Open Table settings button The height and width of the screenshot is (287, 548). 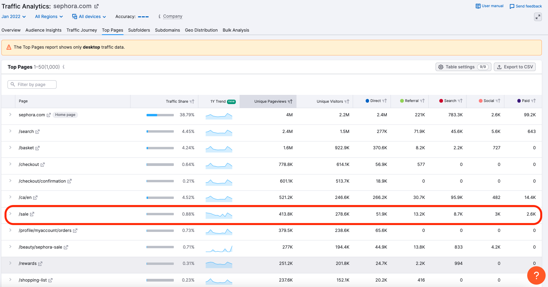pos(463,67)
